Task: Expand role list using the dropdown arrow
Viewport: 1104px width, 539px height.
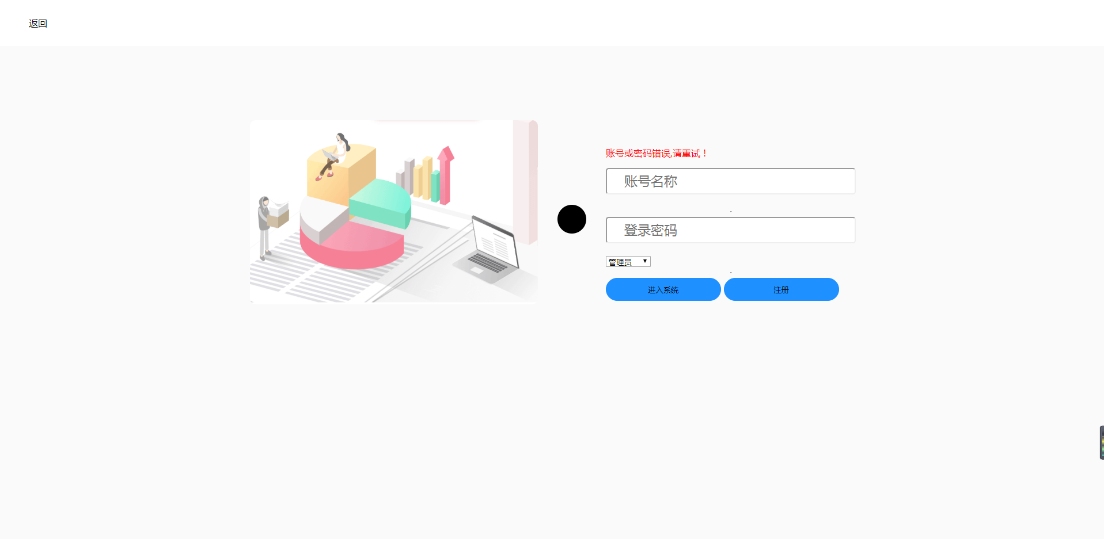Action: pos(645,262)
